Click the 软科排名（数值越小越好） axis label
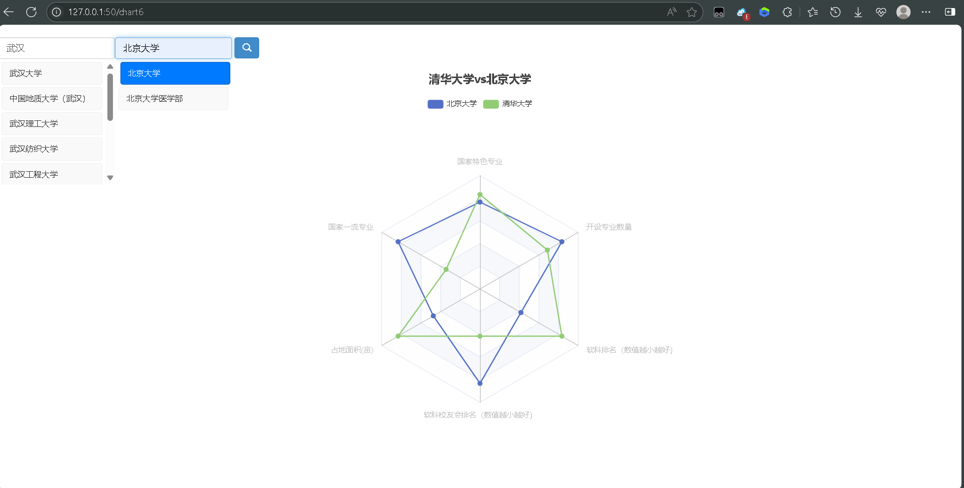The image size is (964, 488). (629, 350)
